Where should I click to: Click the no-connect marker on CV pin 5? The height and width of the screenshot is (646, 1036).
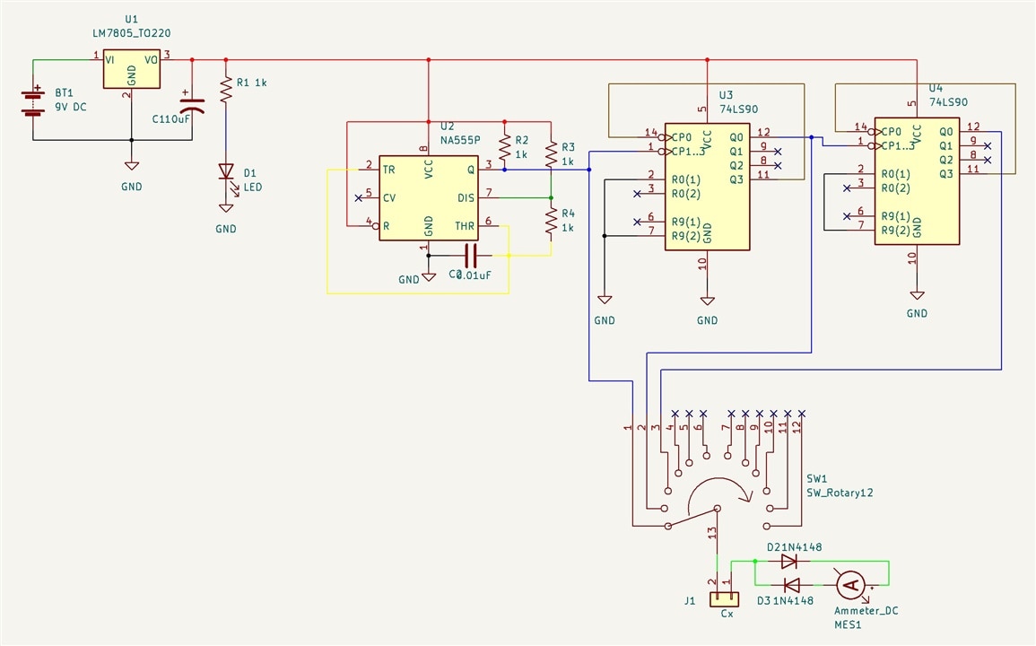(x=359, y=197)
